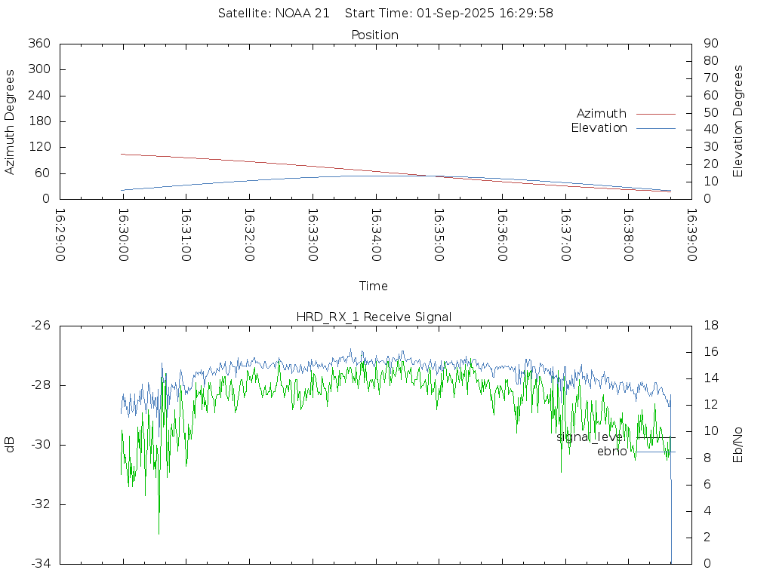773x579 pixels.
Task: Click the 16:33:00 time axis label
Action: (313, 235)
